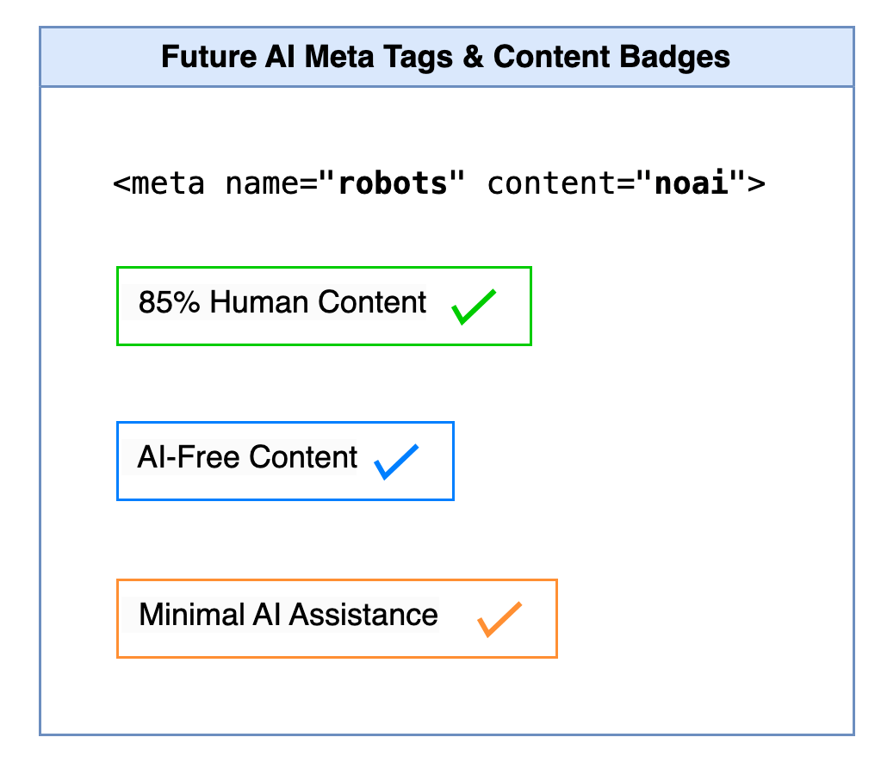Click the word Badges in header
The width and height of the screenshot is (881, 762).
pos(676,58)
